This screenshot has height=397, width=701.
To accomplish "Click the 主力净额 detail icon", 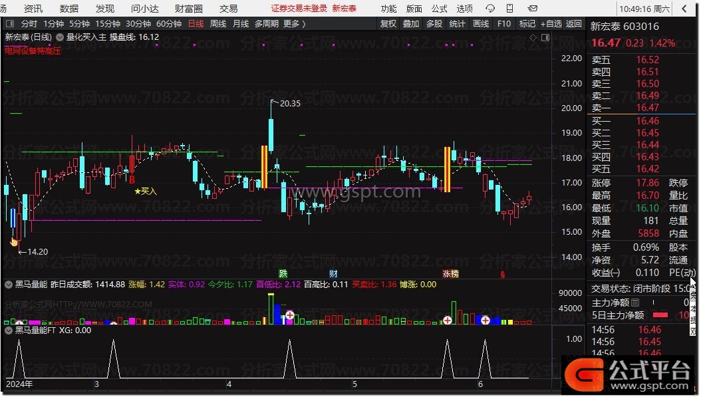I will (635, 303).
